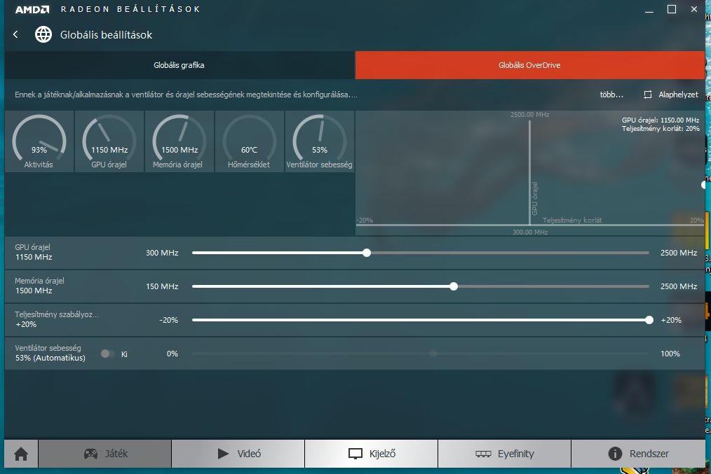
Task: Click the disabled fan speed slider track
Action: (x=421, y=354)
